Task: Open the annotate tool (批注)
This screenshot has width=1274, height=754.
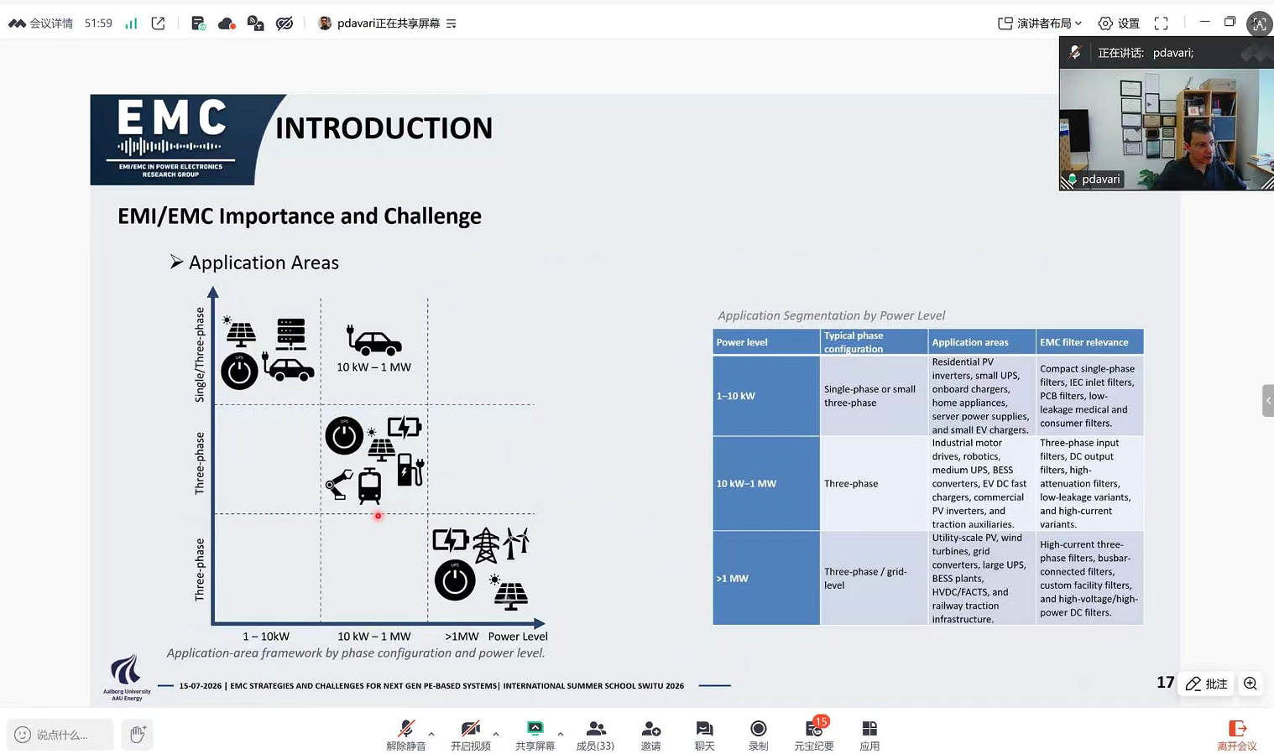Action: 1207,684
